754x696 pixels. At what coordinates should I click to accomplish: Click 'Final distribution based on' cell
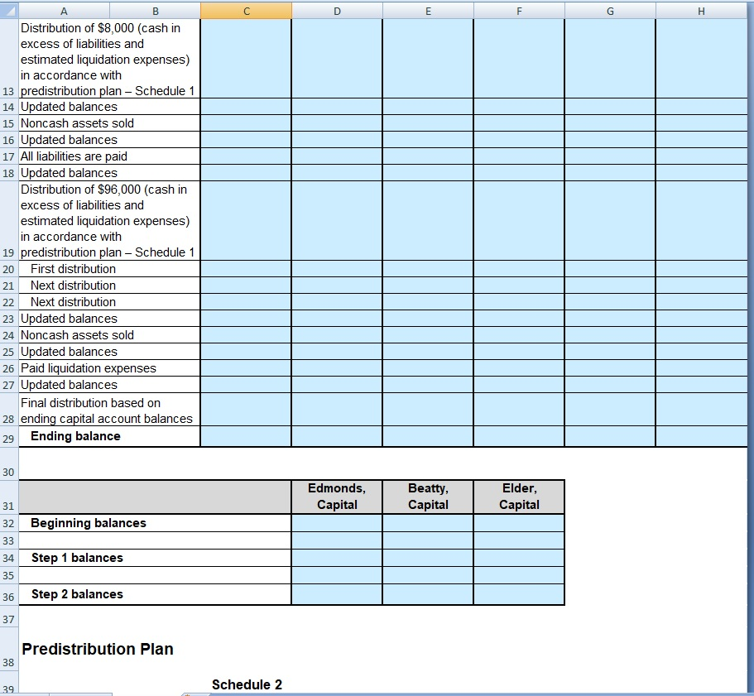point(109,410)
